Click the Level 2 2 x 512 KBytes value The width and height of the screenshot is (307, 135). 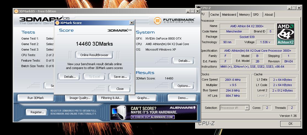pyautogui.click(x=282, y=90)
